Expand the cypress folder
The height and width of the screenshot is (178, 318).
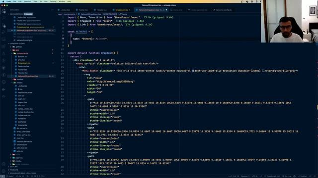click(x=19, y=158)
